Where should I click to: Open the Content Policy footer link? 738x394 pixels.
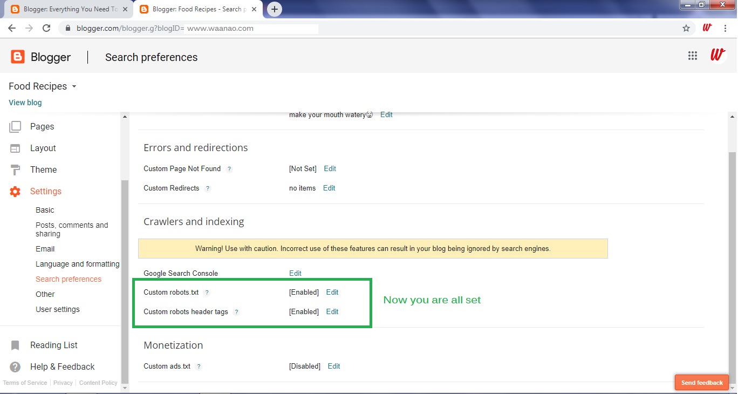point(98,383)
